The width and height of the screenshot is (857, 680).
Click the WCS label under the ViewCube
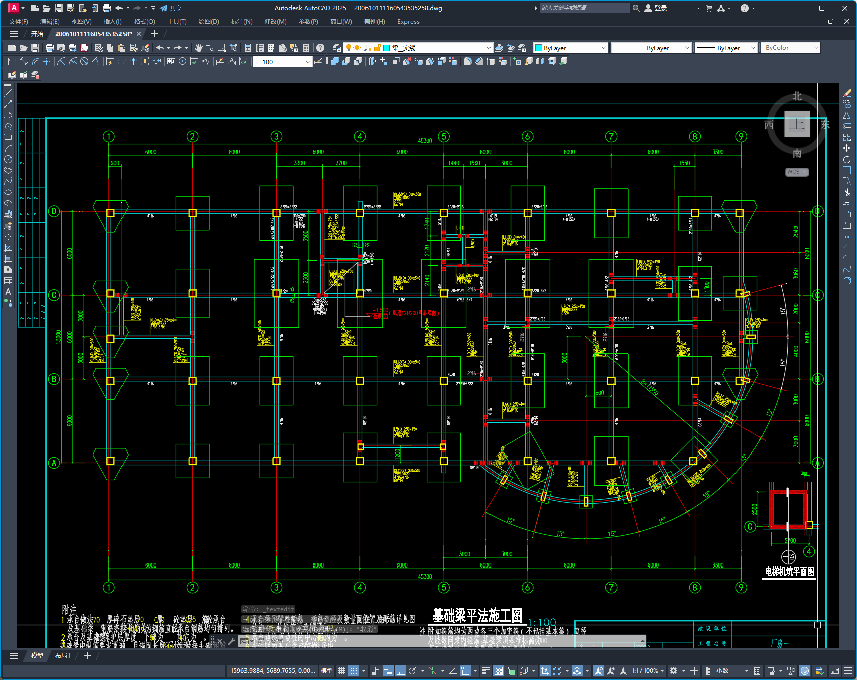coord(796,172)
